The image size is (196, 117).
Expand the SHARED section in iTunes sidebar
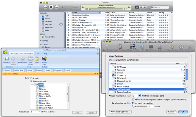click(41, 41)
